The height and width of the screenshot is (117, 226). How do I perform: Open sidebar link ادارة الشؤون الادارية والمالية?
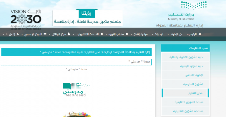pyautogui.click(x=185, y=57)
